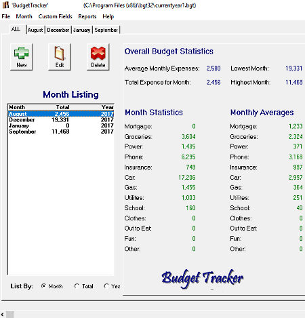305x318 pixels.
Task: Click the Month Statistics heading
Action: click(154, 113)
